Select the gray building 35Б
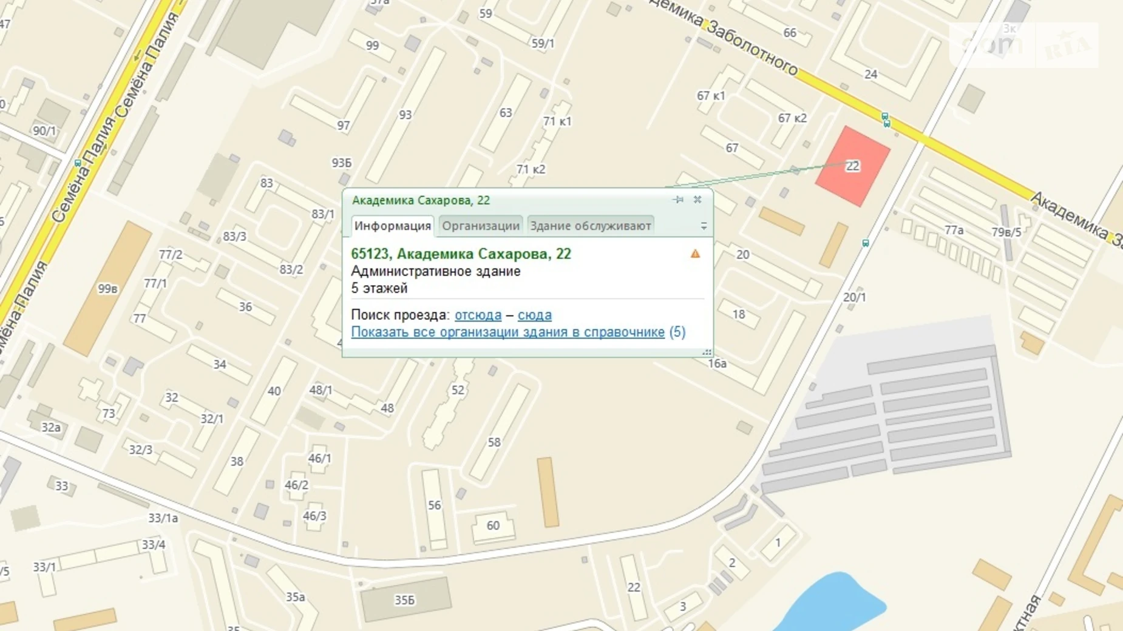 point(405,599)
